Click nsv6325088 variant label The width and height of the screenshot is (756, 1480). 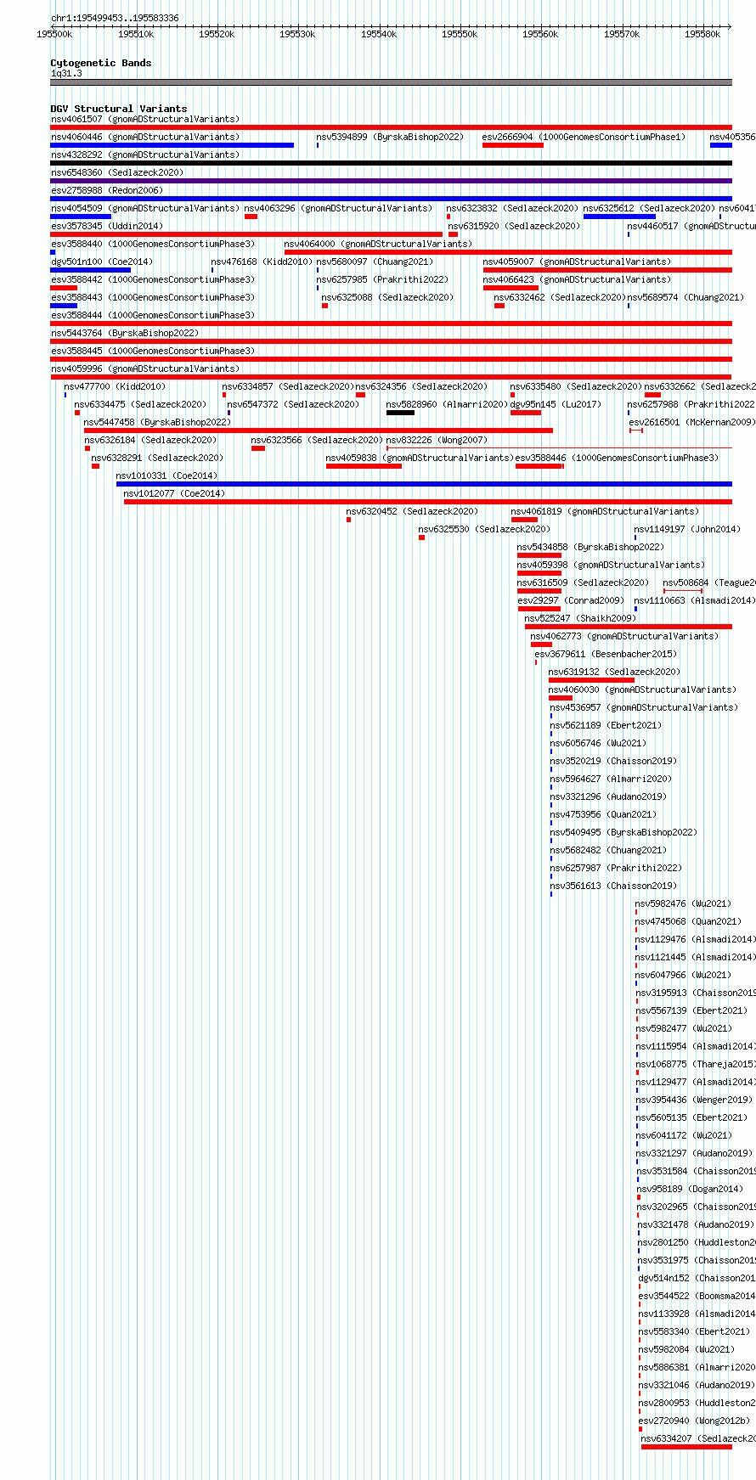(387, 297)
